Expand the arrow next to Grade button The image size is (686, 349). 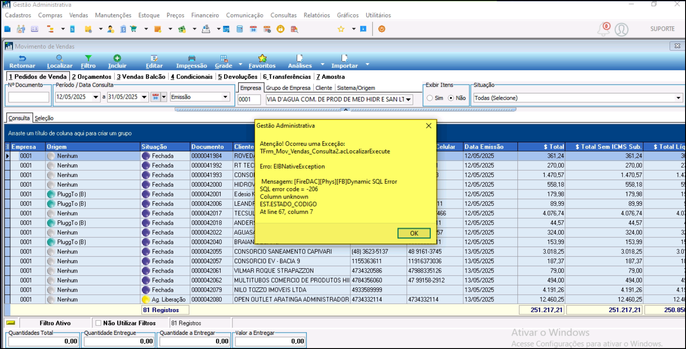(x=241, y=64)
